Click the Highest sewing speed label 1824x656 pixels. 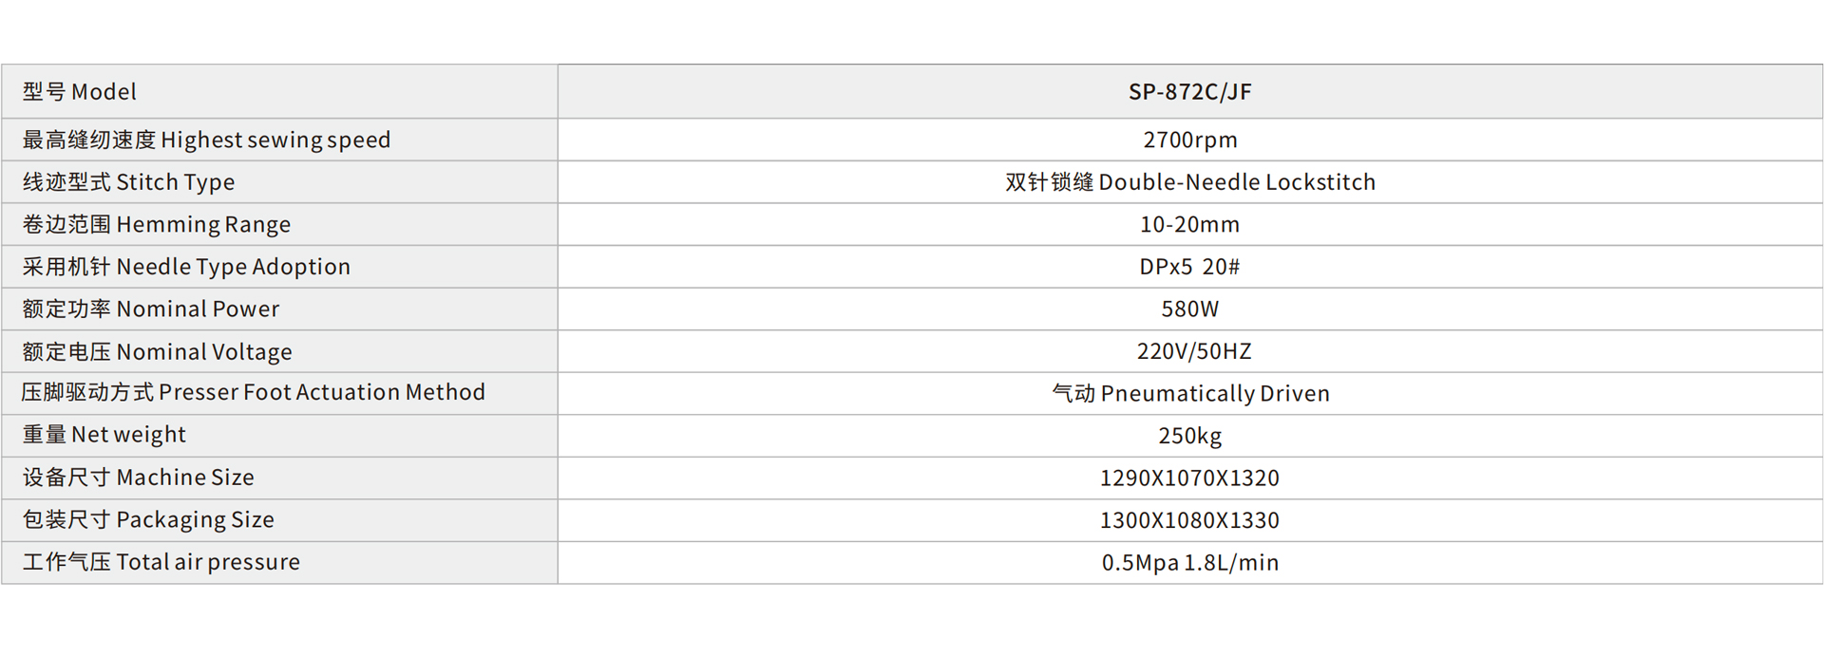point(206,141)
